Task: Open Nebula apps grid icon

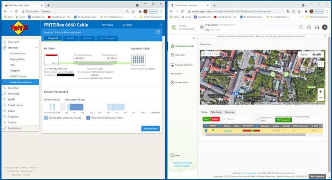Action: [x=317, y=27]
